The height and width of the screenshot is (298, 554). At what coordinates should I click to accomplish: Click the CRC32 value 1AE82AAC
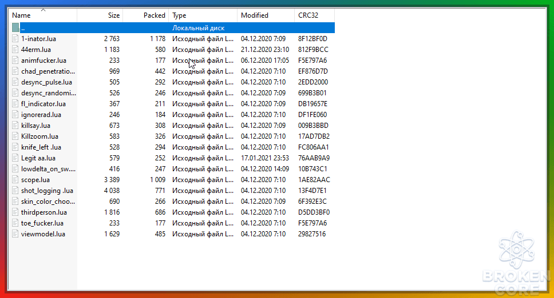point(314,180)
